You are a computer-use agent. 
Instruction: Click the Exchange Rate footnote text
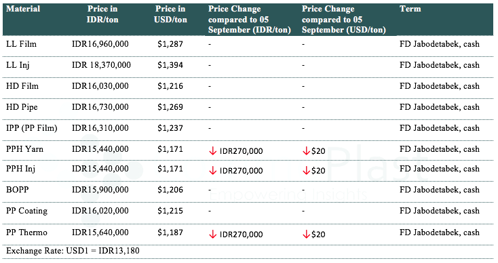click(x=73, y=251)
